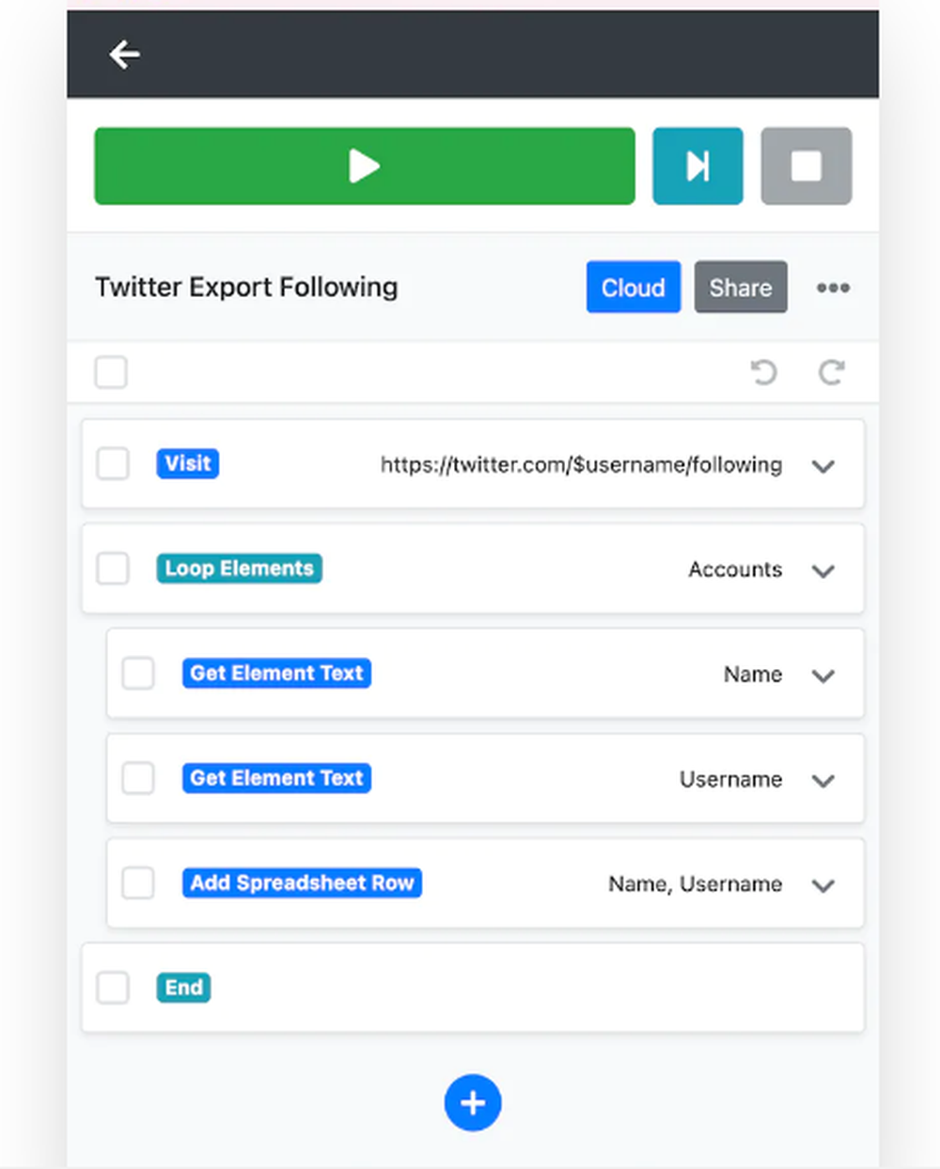Image resolution: width=940 pixels, height=1169 pixels.
Task: Expand the Loop Elements Accounts chevron
Action: pos(823,570)
